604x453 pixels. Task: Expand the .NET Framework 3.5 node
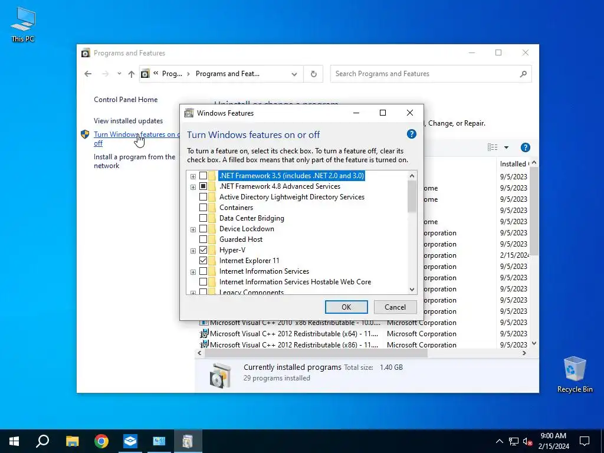[193, 176]
